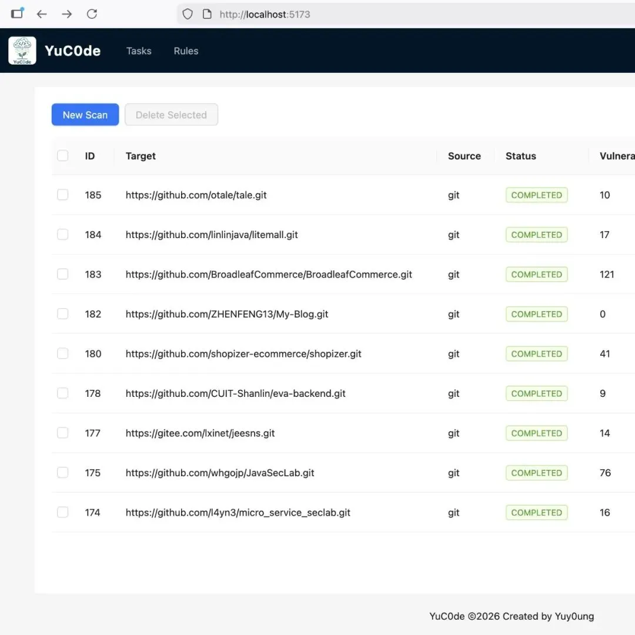Open the browser sidebar tabs icon
The image size is (635, 635).
18,13
